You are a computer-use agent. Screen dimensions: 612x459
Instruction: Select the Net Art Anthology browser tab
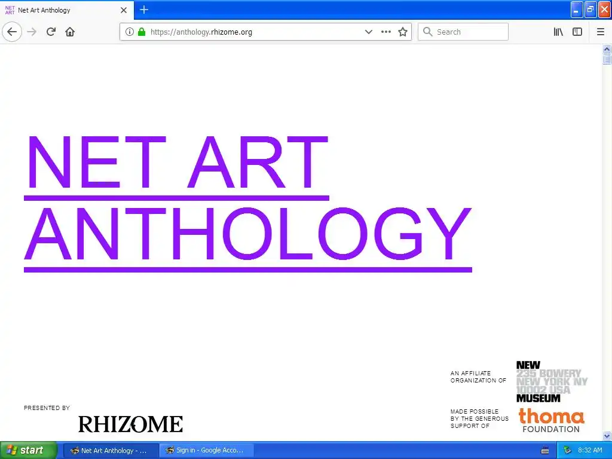pyautogui.click(x=66, y=10)
